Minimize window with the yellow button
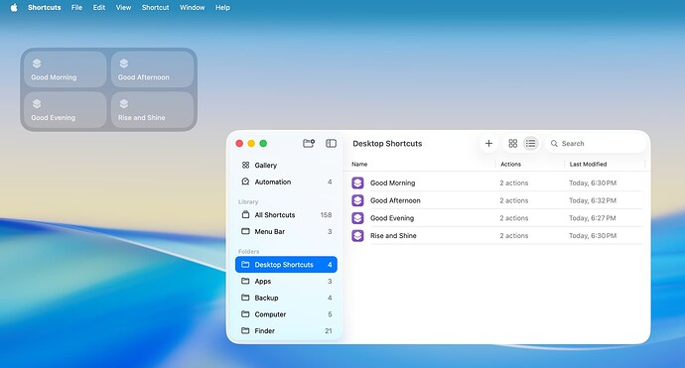The image size is (685, 368). point(251,143)
